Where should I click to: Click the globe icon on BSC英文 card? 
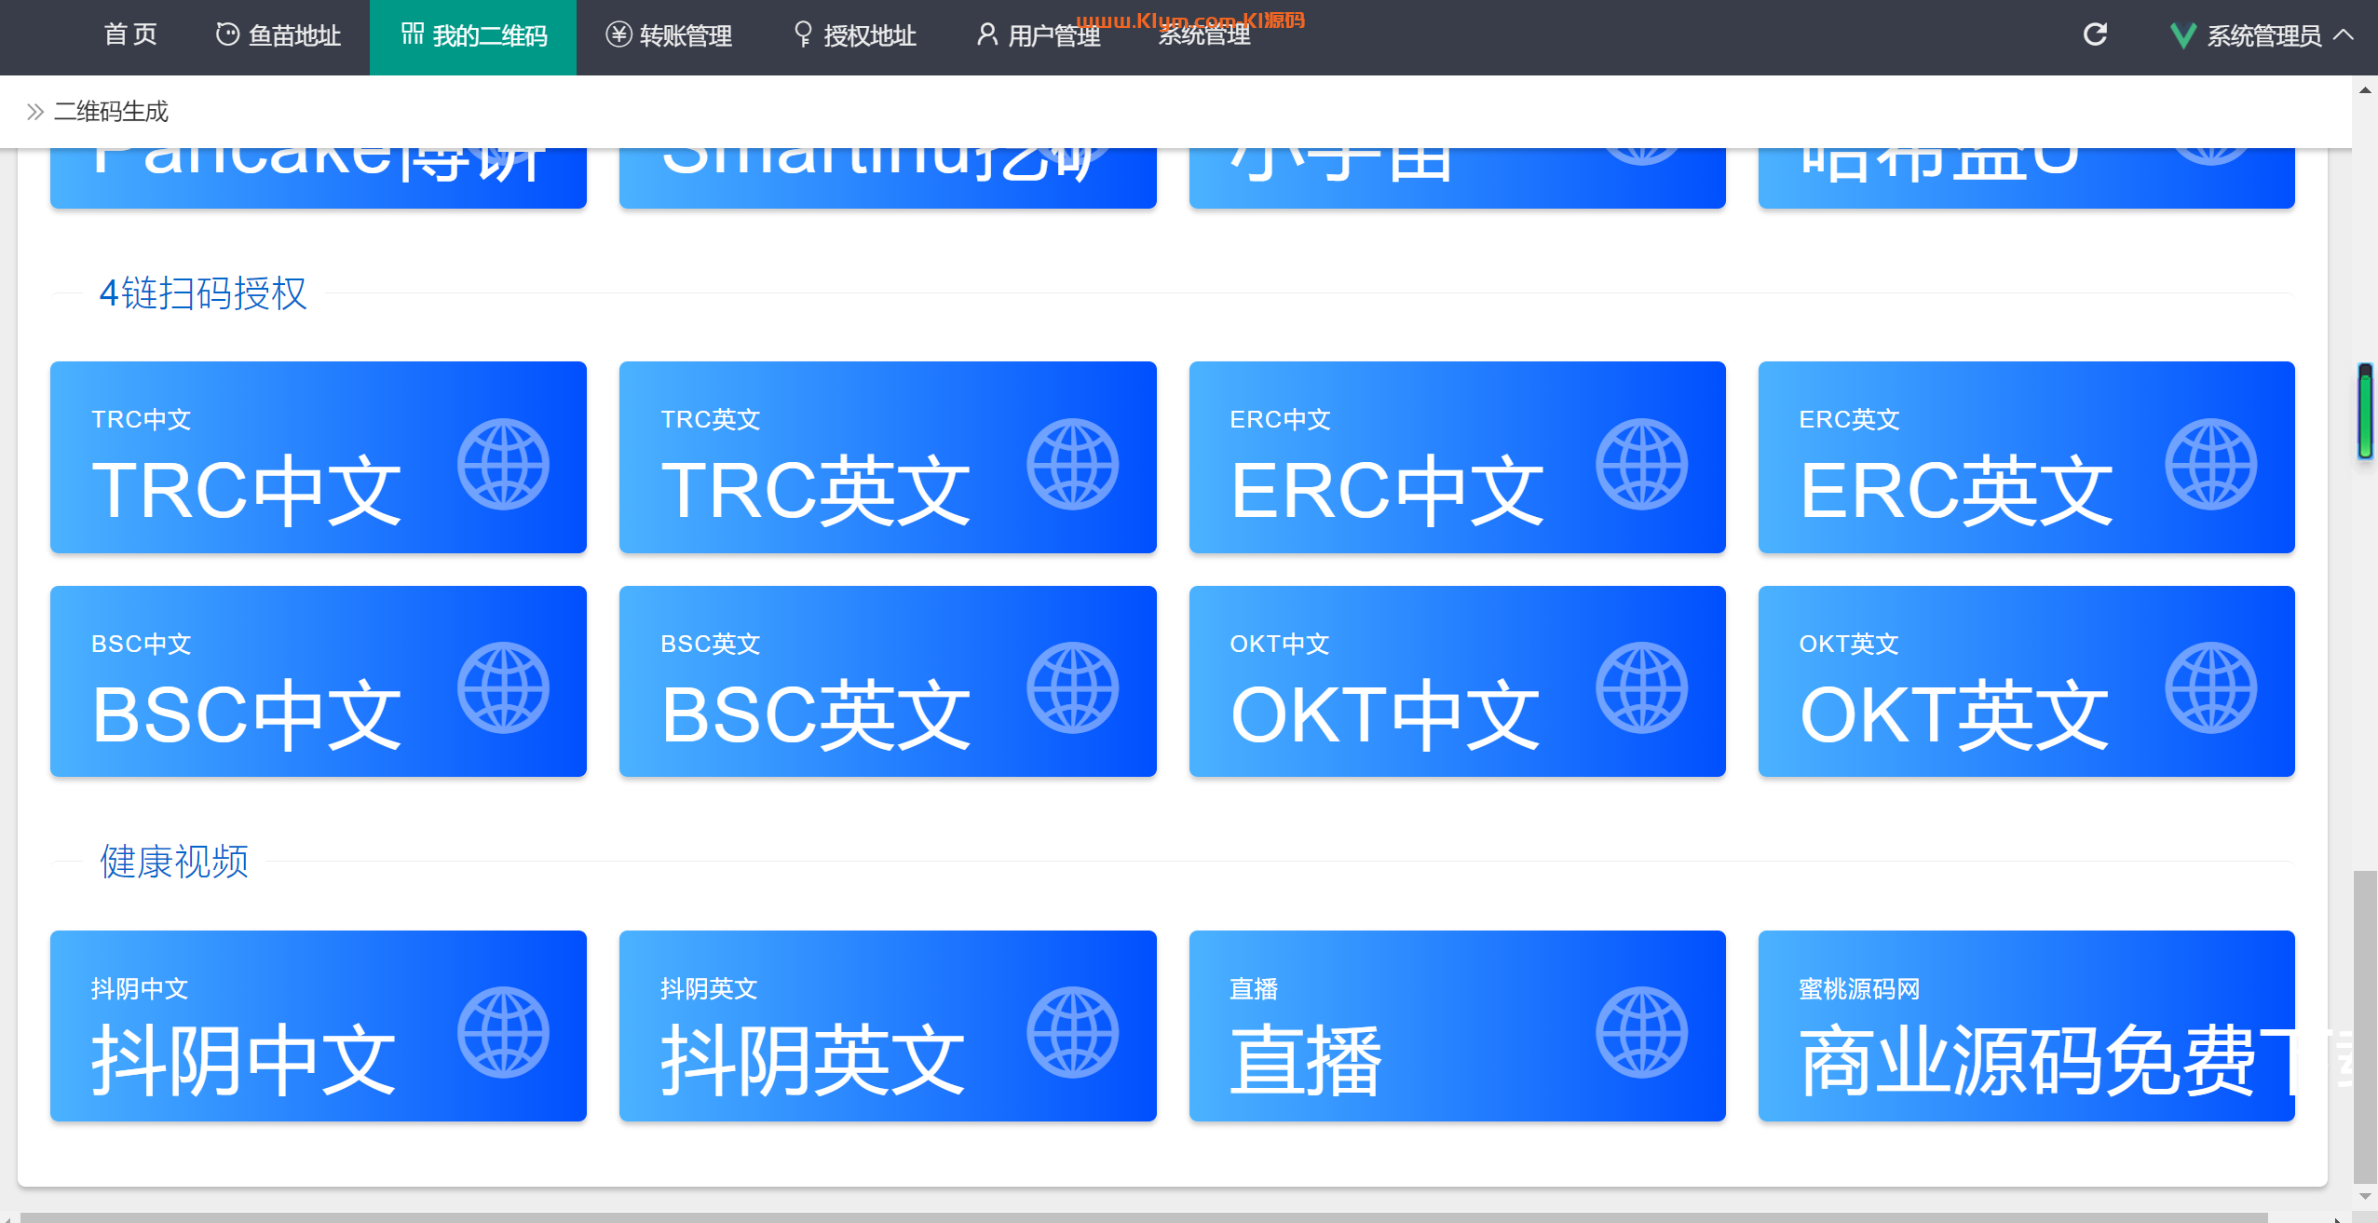[x=1072, y=687]
